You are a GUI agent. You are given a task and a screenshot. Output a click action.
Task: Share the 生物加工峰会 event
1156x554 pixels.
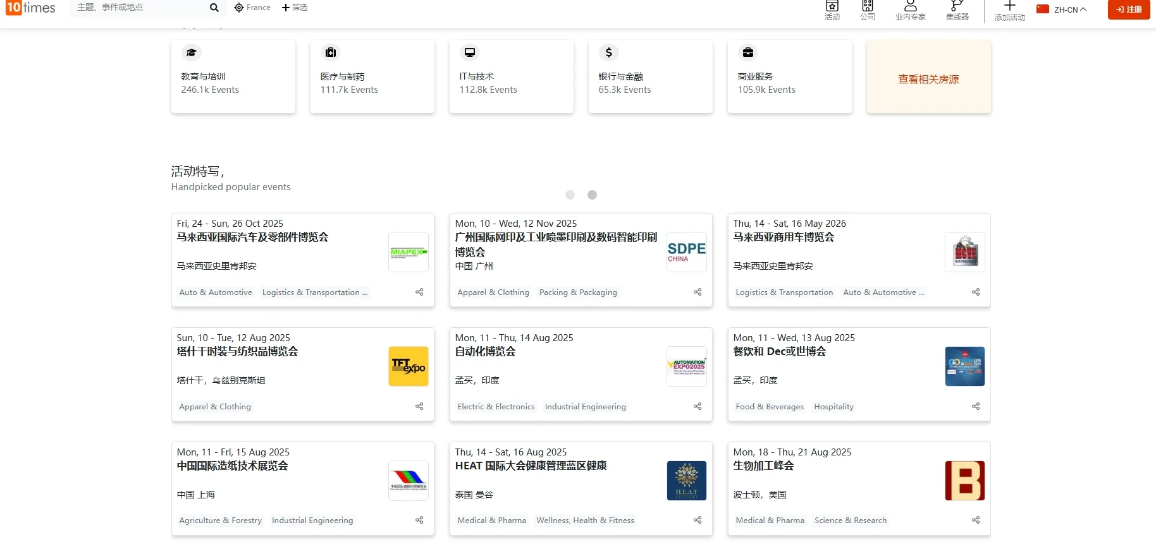[976, 520]
